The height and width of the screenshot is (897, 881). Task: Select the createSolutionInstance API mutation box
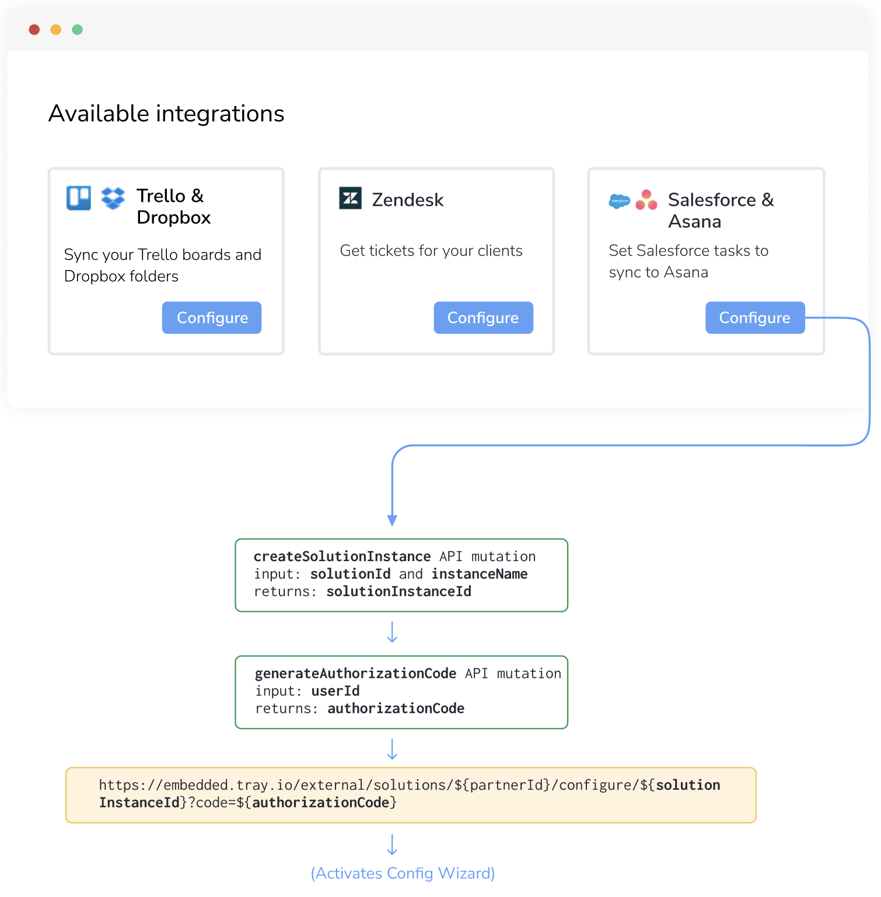pyautogui.click(x=401, y=575)
